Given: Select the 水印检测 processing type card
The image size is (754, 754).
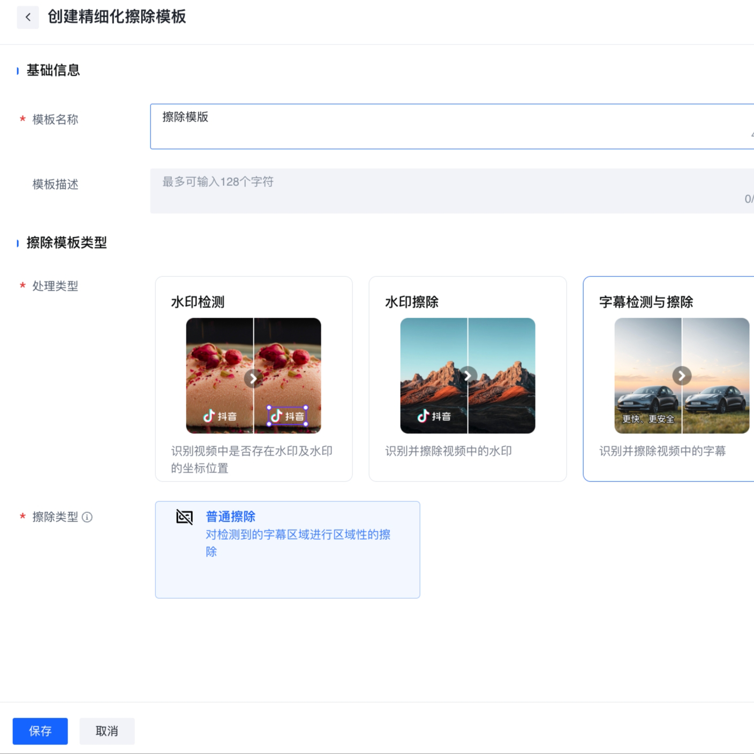Looking at the screenshot, I should point(253,302).
